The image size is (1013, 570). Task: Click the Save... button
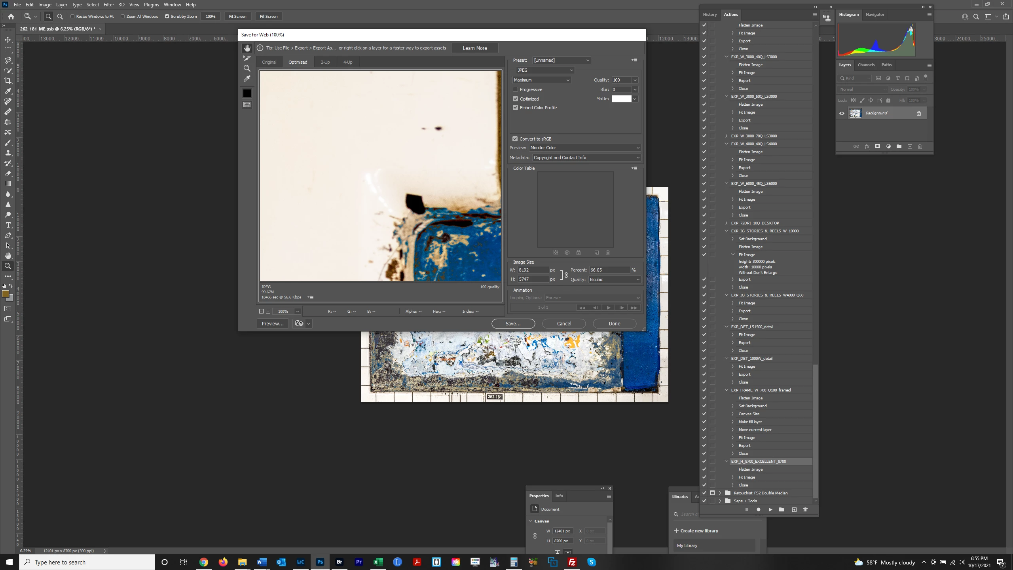pos(513,323)
